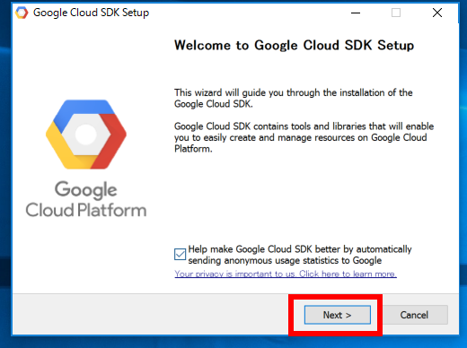Click "Your privacy is important to us" link text

coord(235,274)
